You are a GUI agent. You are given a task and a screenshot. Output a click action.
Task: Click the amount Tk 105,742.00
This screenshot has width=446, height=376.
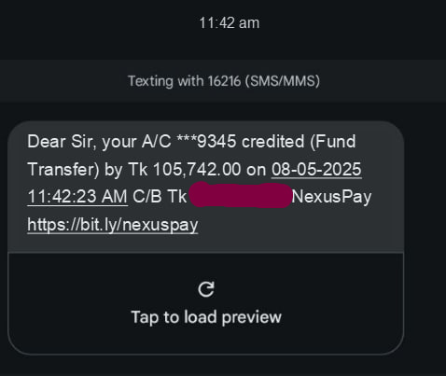click(x=185, y=170)
